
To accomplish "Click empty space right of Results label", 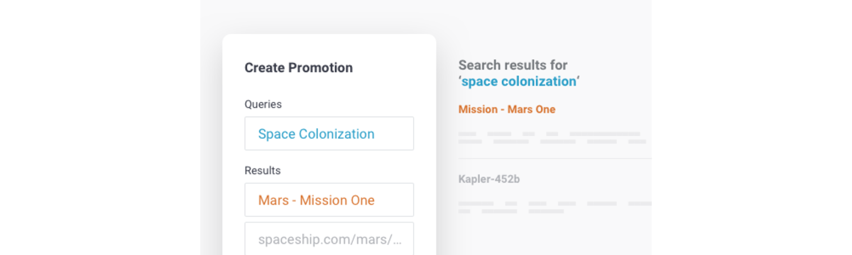I will coord(348,171).
